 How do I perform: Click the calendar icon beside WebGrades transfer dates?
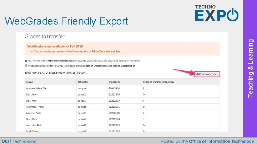tap(26, 66)
